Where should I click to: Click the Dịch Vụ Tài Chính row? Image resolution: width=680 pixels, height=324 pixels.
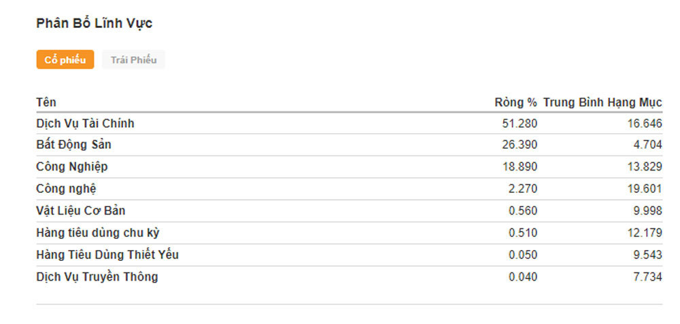85,124
